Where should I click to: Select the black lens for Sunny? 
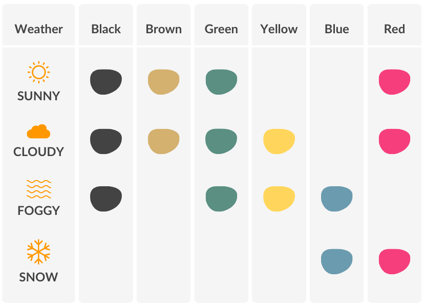click(106, 82)
